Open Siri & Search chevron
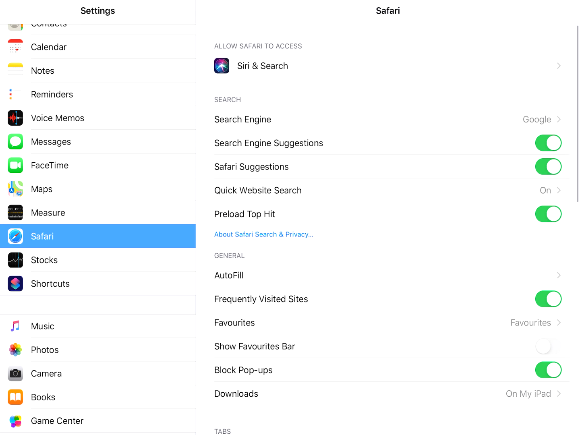 click(x=559, y=66)
